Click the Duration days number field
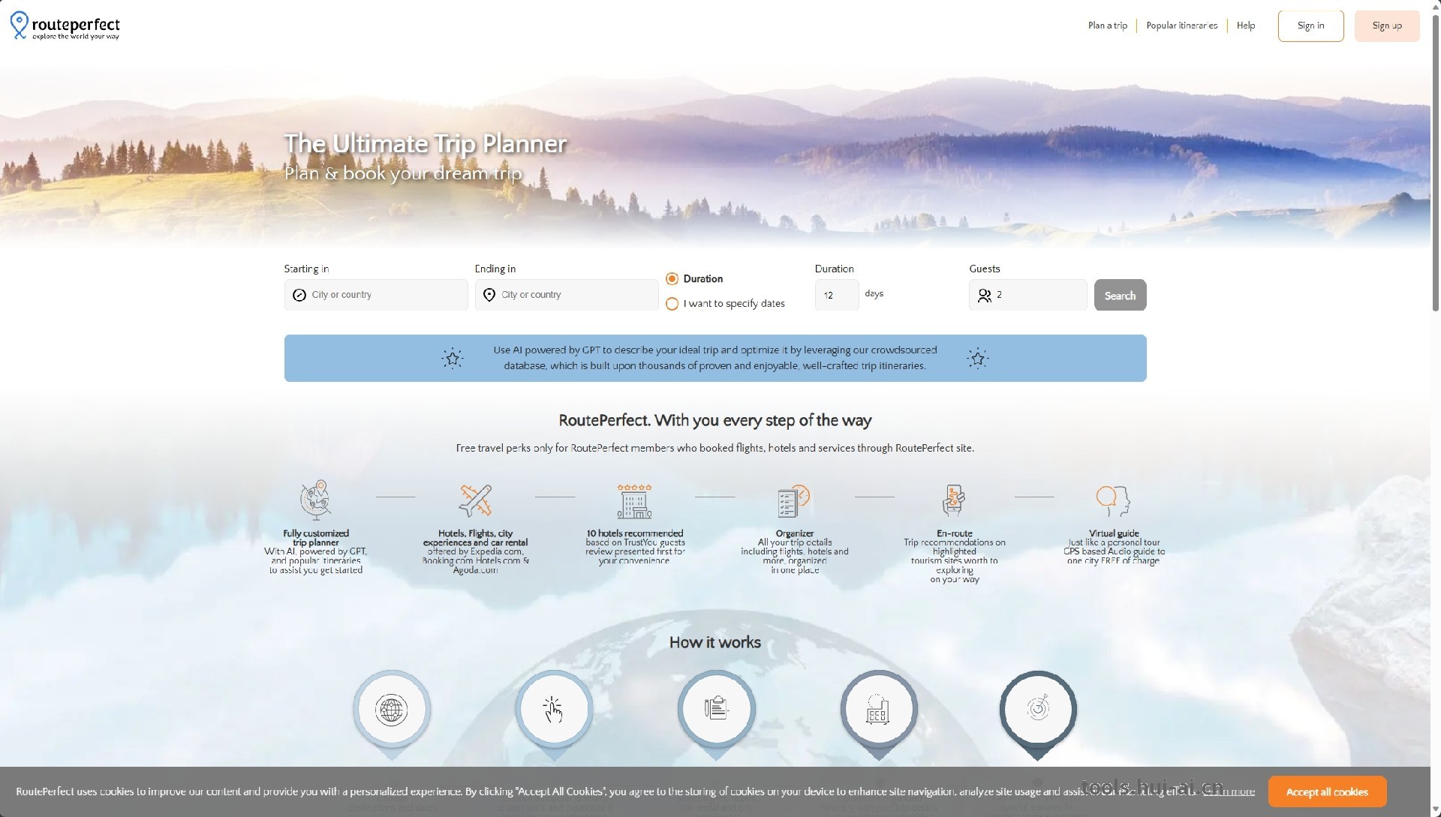1441x817 pixels. (x=836, y=295)
